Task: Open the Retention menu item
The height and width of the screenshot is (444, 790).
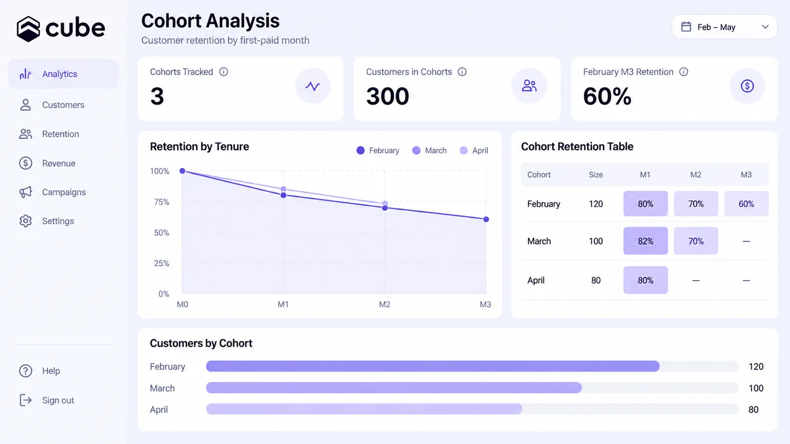Action: point(61,134)
